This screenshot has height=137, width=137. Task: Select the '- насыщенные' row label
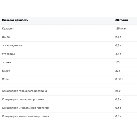pyautogui.click(x=12, y=45)
